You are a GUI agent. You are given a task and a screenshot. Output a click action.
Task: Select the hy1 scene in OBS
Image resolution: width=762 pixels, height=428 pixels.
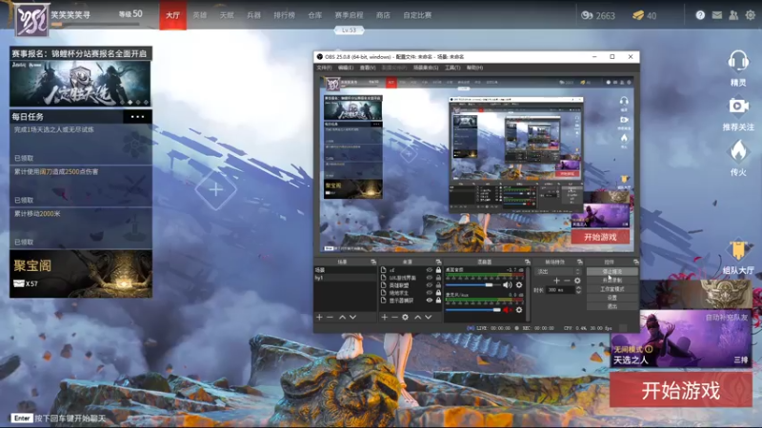coord(345,278)
